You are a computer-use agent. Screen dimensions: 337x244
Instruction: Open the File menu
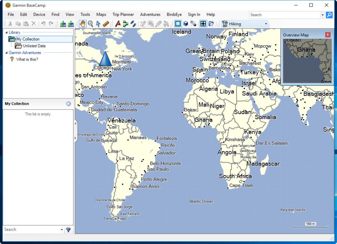11,14
